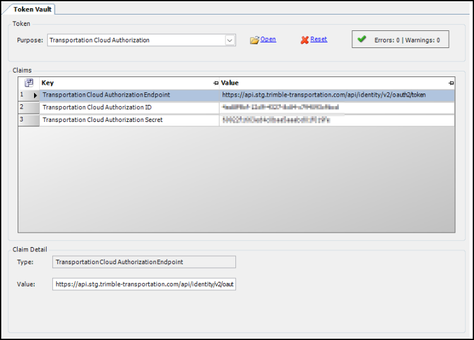
Task: Select Transportation Cloud Authorization Endpoint key cell
Action: [129, 95]
